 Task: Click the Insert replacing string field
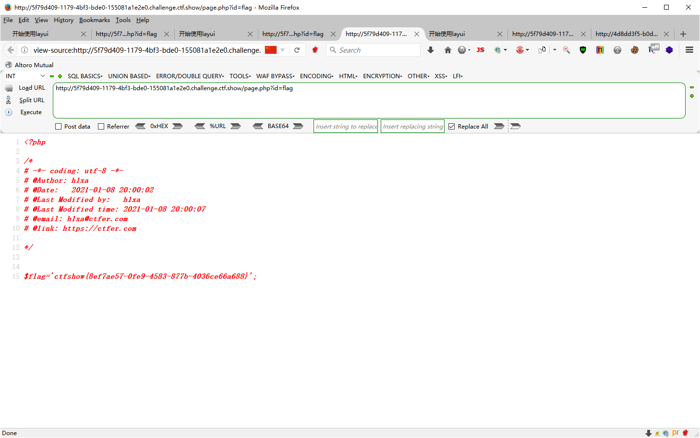412,127
